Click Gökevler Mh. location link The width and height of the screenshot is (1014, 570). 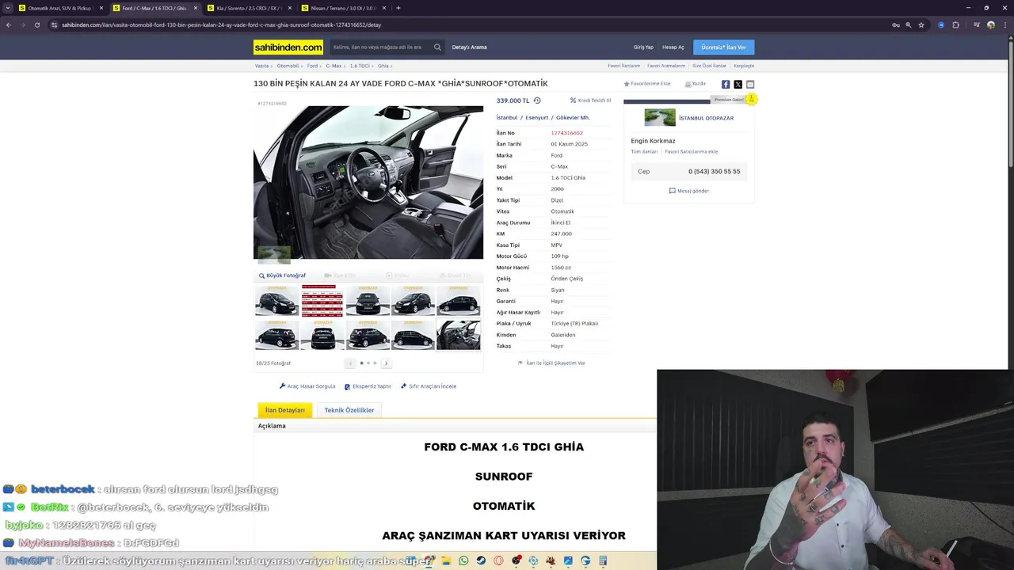573,118
